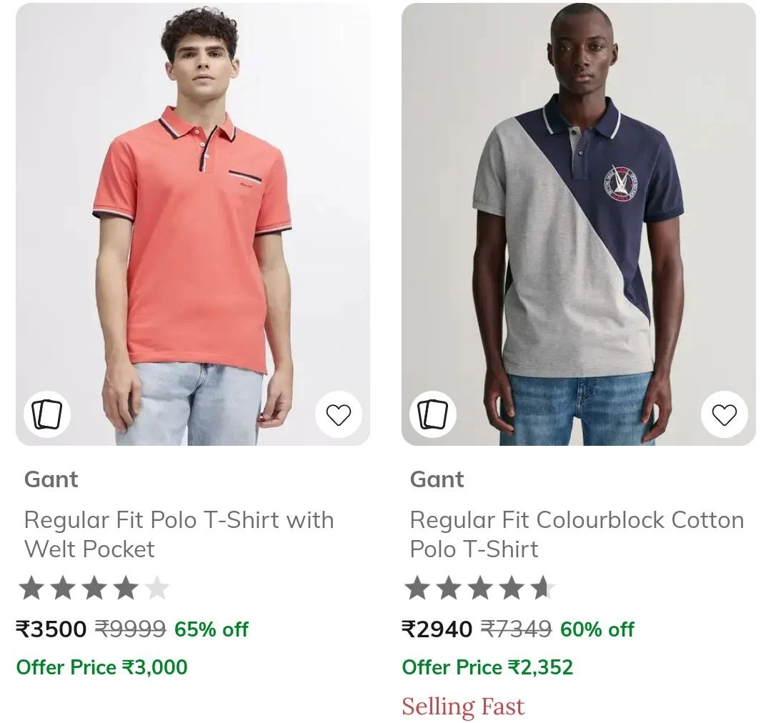View four-star rating of Welt Pocket polo
This screenshot has width=771, height=723.
pyautogui.click(x=94, y=588)
